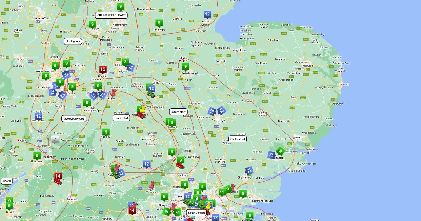Select the Chelmsford white label box
This screenshot has height=221, width=421.
238,139
